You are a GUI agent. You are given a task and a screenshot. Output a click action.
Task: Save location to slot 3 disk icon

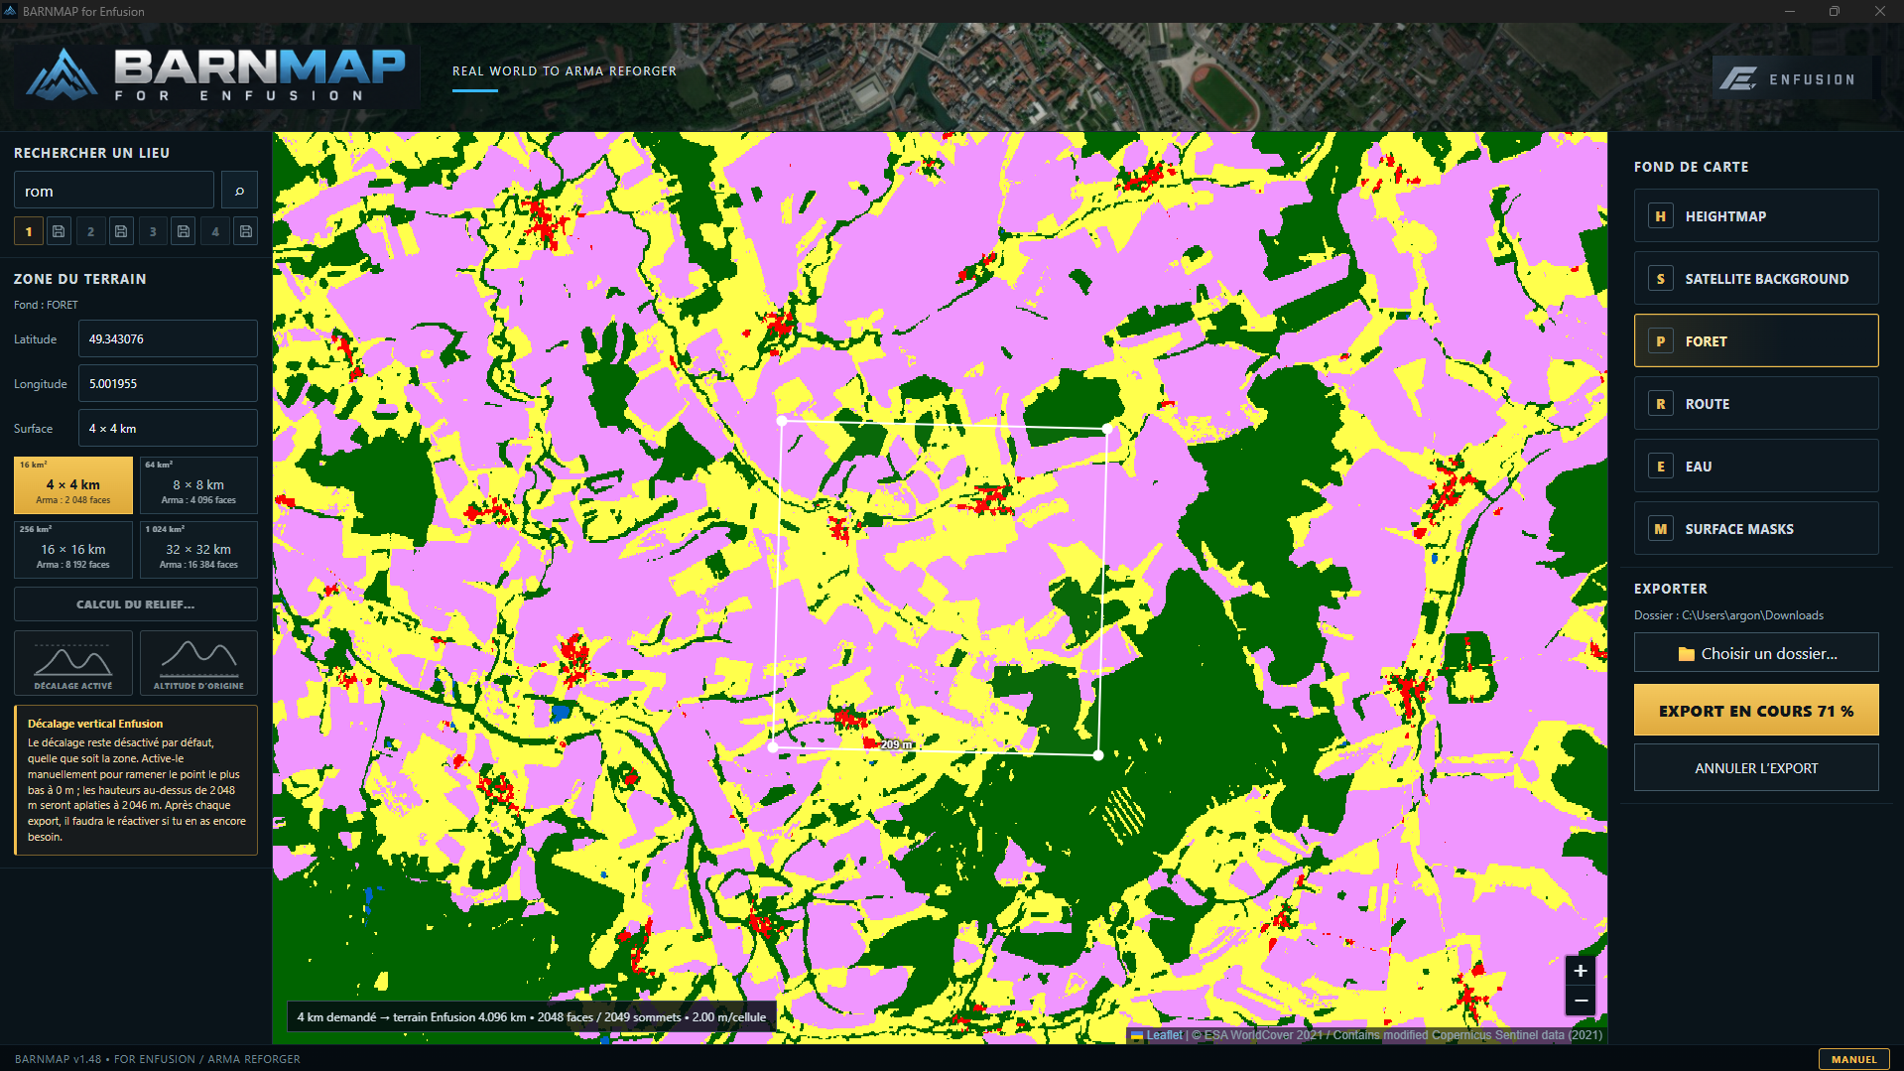pyautogui.click(x=184, y=231)
